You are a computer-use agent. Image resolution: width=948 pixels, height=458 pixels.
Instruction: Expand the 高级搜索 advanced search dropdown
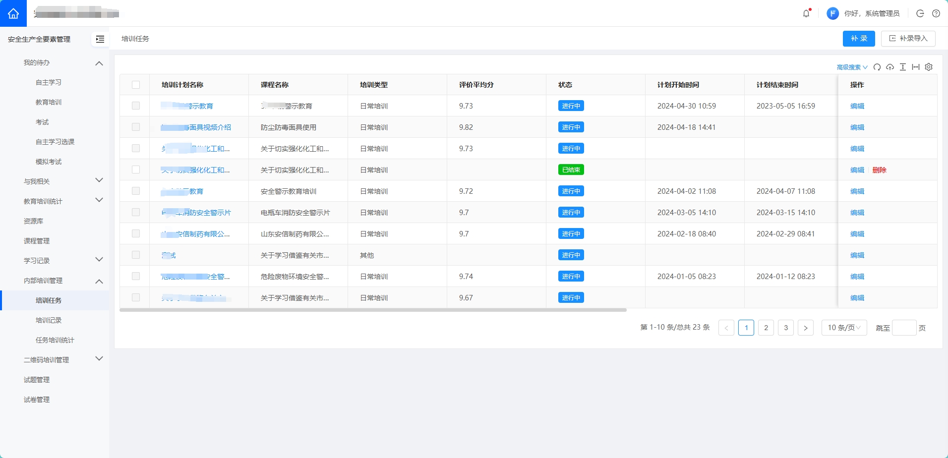pyautogui.click(x=852, y=67)
